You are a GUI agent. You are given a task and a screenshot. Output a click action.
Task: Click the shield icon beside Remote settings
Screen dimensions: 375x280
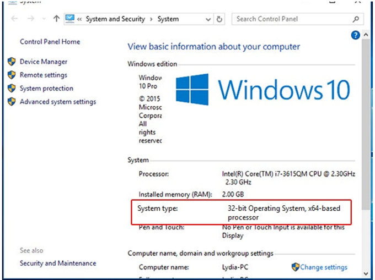tap(12, 75)
